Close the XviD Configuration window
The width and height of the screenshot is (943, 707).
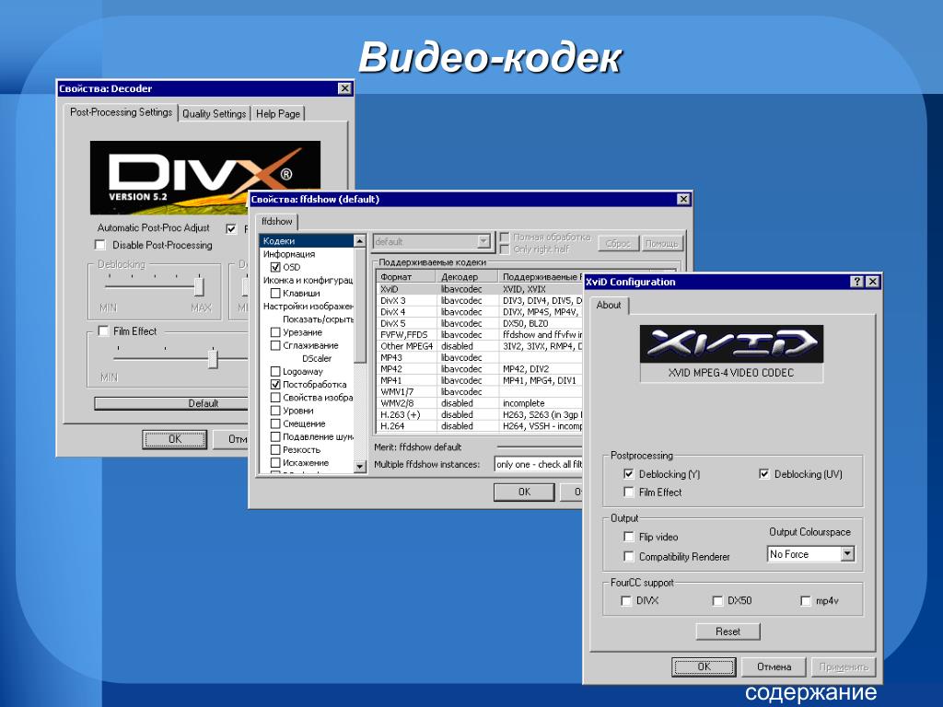click(873, 282)
